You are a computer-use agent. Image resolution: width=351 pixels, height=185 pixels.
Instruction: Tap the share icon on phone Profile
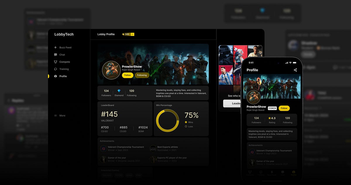pyautogui.click(x=295, y=70)
